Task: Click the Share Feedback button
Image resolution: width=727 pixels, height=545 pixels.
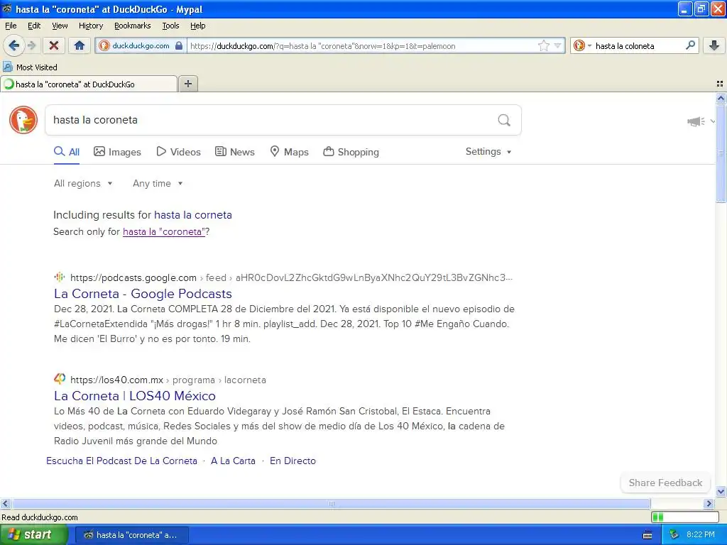Action: point(665,483)
